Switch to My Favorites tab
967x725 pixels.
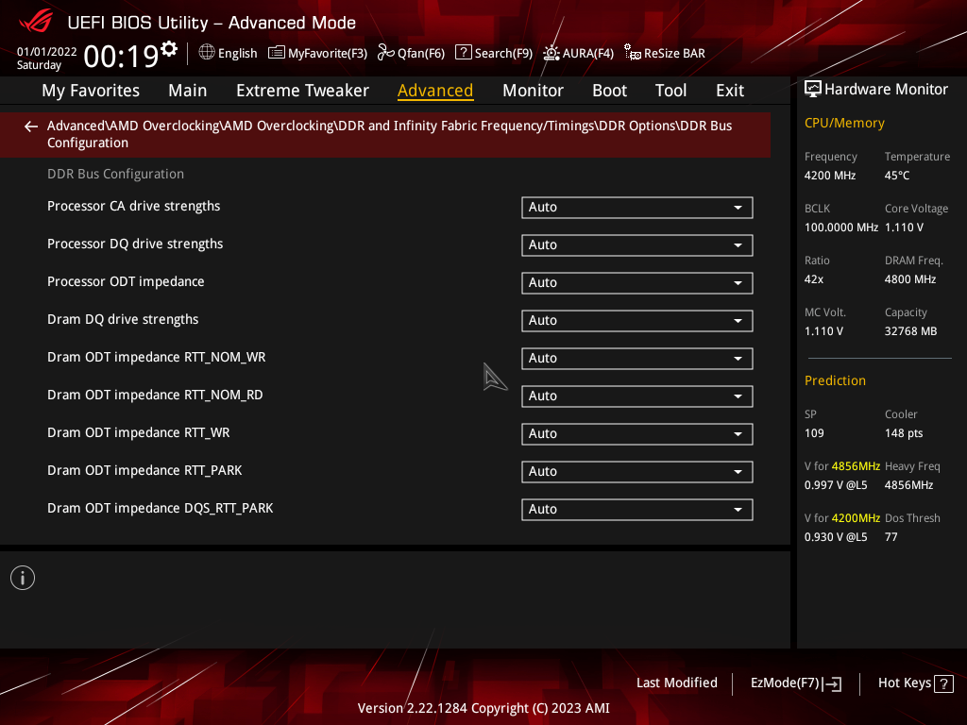point(91,91)
